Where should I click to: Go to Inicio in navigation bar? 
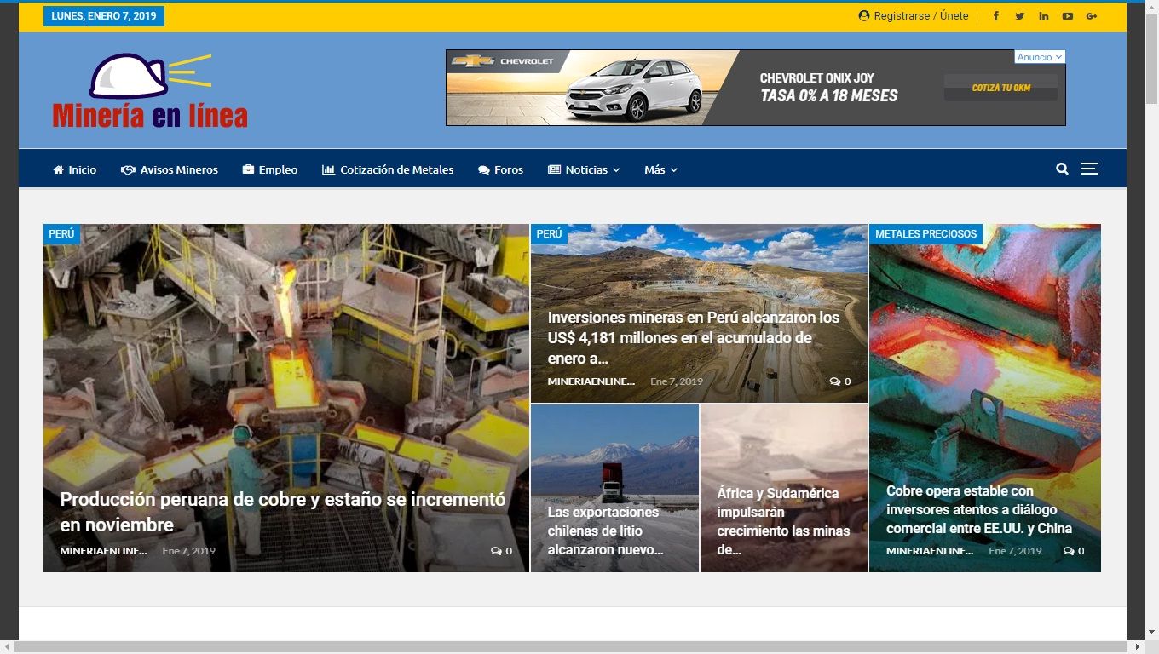(75, 169)
